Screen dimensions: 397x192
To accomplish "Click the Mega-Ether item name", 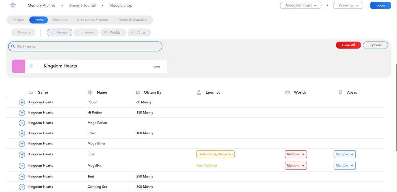I will [96, 144].
